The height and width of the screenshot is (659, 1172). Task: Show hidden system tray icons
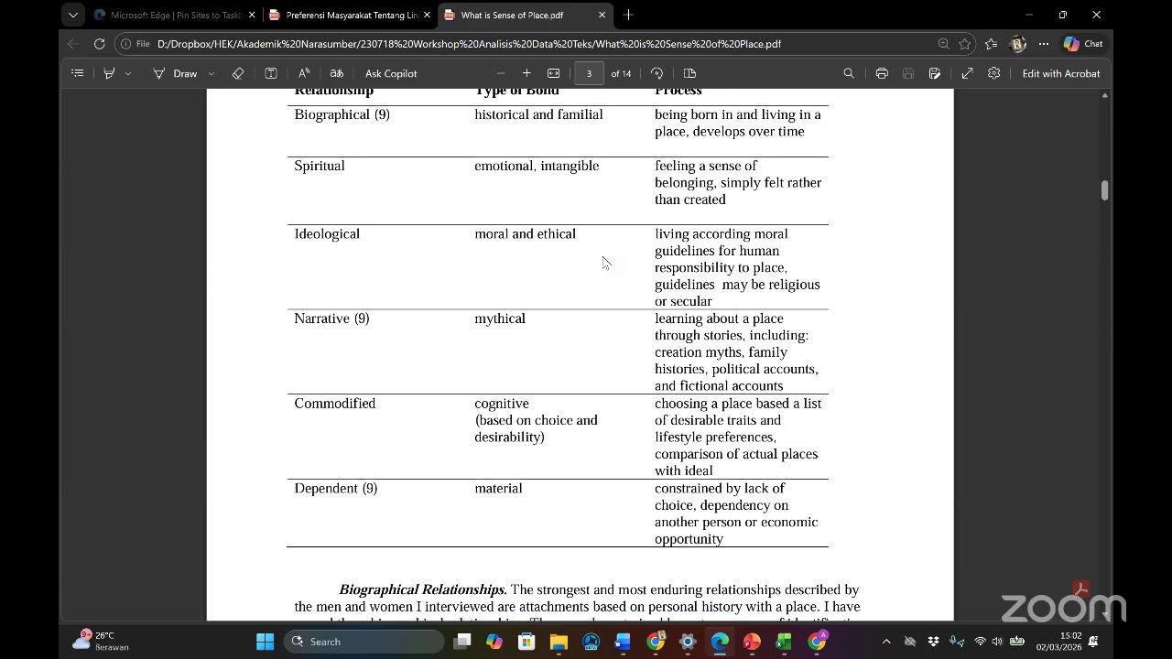[885, 642]
